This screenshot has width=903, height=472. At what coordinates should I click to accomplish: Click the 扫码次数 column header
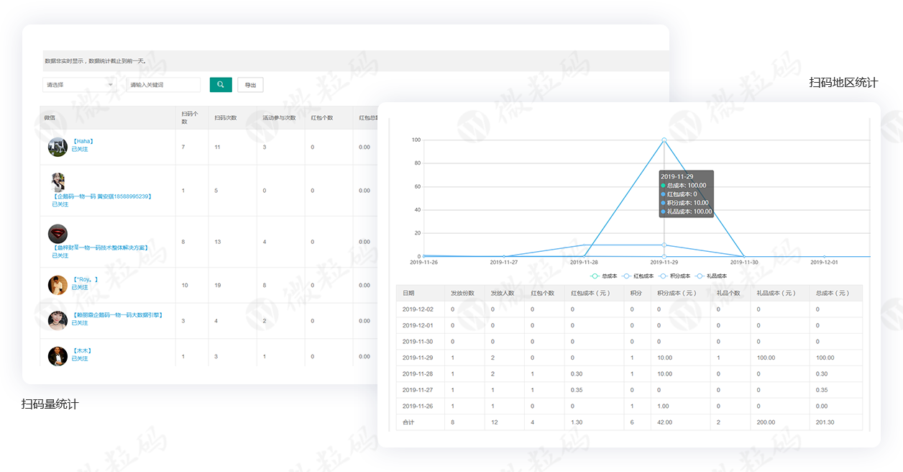[x=225, y=117]
